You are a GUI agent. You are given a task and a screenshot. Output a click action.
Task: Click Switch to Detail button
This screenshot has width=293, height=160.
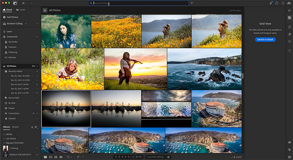point(265,39)
